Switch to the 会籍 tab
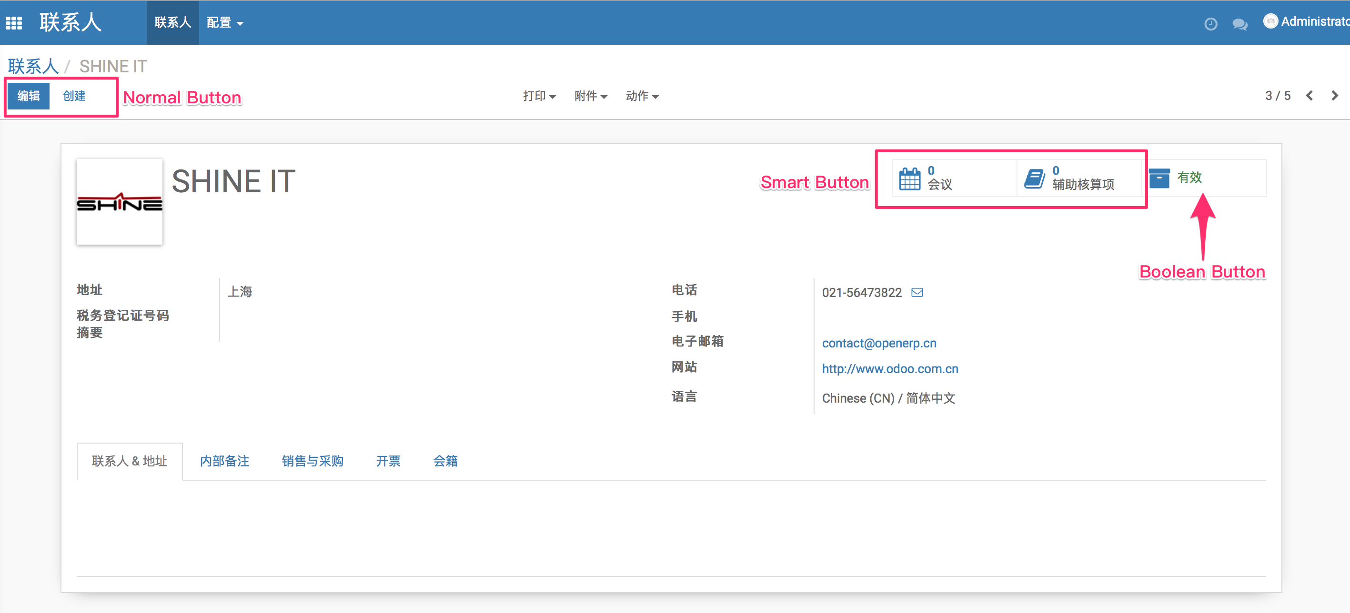 [446, 461]
